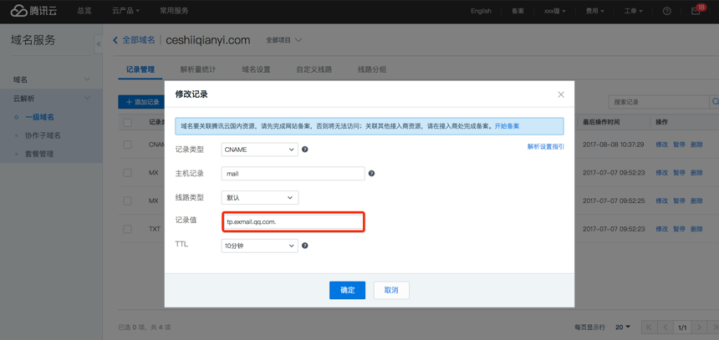Image resolution: width=719 pixels, height=340 pixels.
Task: Open the 记录类型 CNAME dropdown
Action: (x=259, y=150)
